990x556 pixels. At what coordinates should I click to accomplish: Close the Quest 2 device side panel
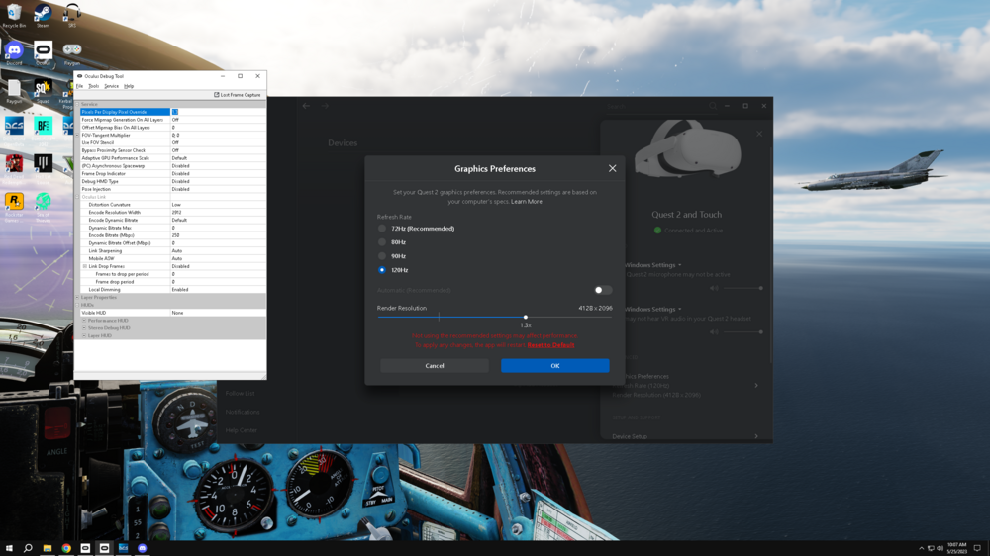(759, 134)
